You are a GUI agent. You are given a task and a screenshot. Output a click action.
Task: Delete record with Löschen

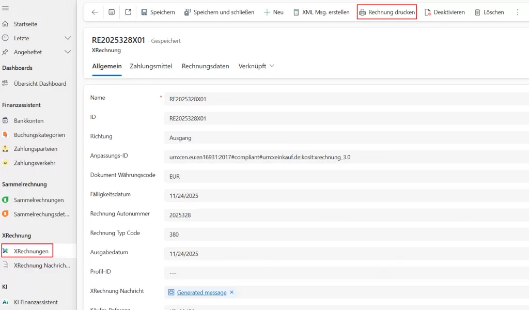[x=489, y=12]
